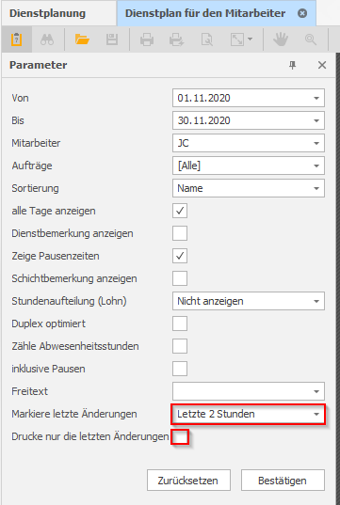Enable Duplex optimiert checkbox
The height and width of the screenshot is (505, 340).
point(180,324)
